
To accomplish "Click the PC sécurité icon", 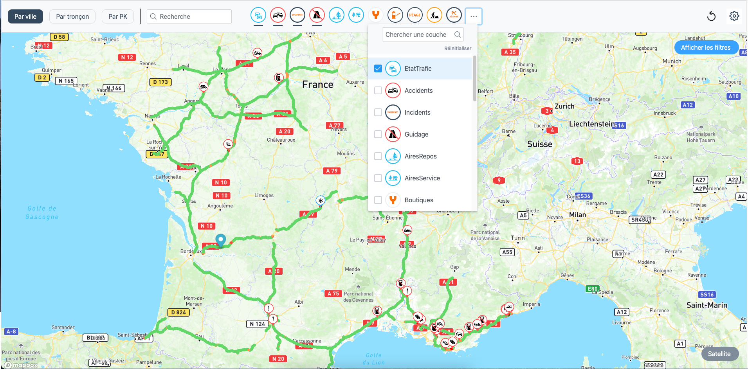I will click(x=454, y=16).
